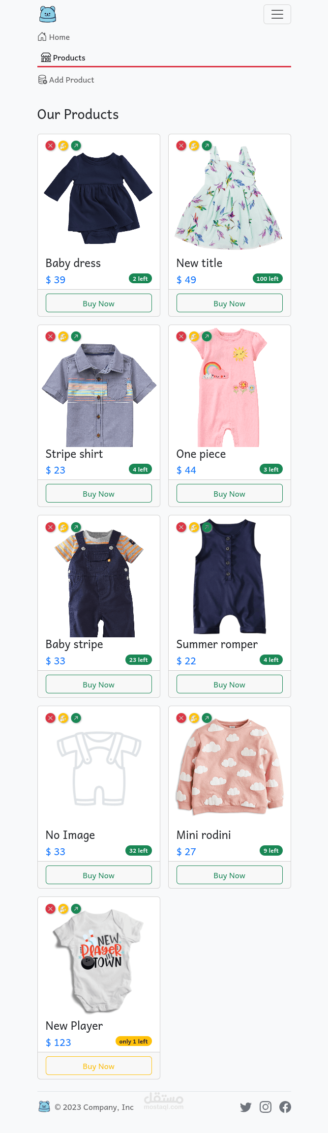Click the pink One piece product image
This screenshot has width=328, height=1133.
point(230,386)
